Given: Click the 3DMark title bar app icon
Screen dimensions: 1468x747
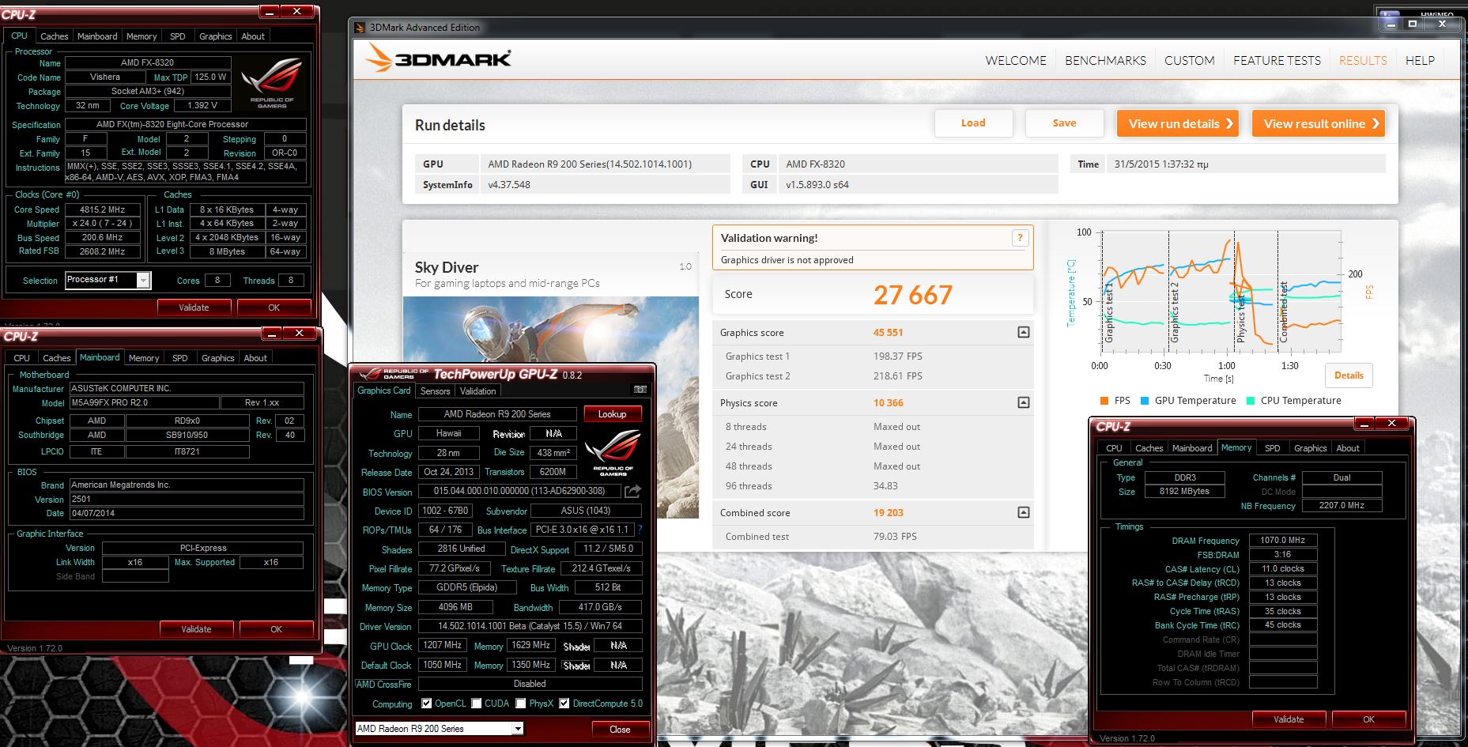Looking at the screenshot, I should pyautogui.click(x=360, y=28).
